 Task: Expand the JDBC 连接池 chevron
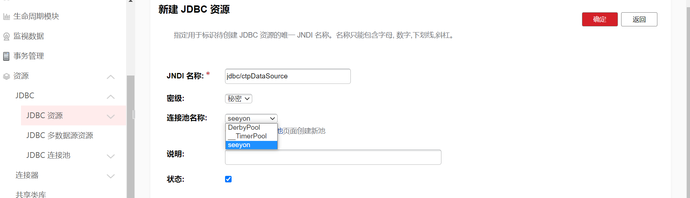111,156
